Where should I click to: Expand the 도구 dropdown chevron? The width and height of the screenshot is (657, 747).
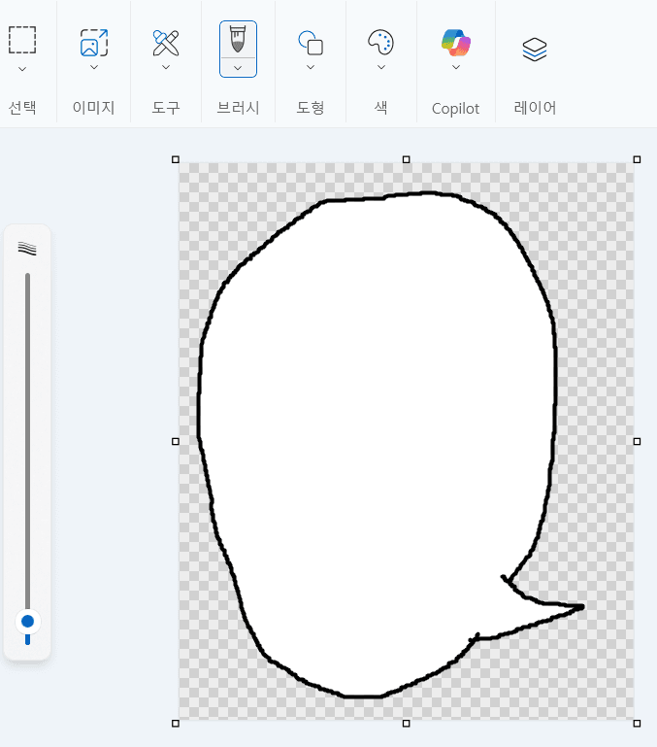(x=166, y=67)
